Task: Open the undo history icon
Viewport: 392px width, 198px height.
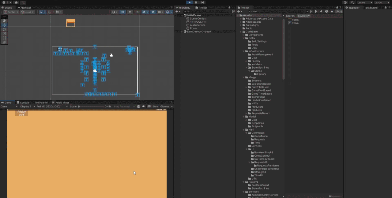Action: point(345,2)
